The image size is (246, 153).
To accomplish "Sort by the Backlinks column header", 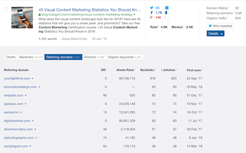I will (x=147, y=70).
